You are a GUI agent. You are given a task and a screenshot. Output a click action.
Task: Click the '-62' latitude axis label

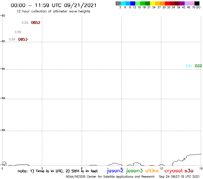click(3, 41)
